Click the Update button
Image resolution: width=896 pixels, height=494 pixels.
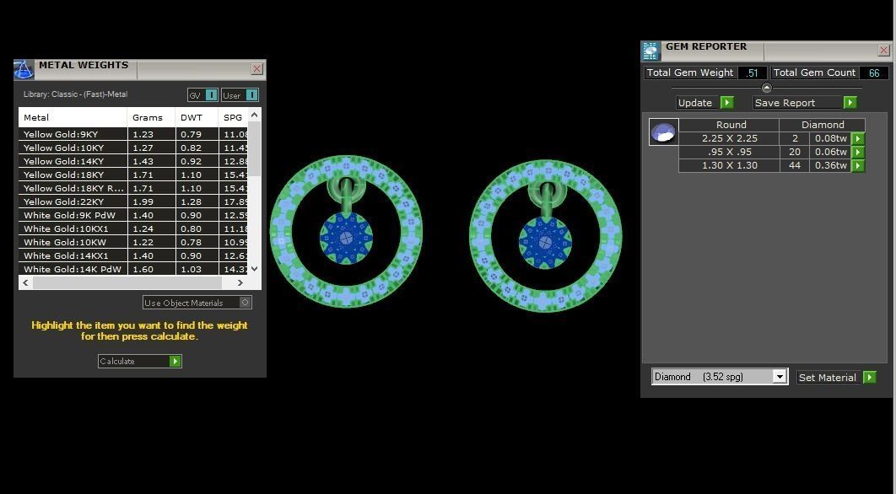[x=699, y=103]
